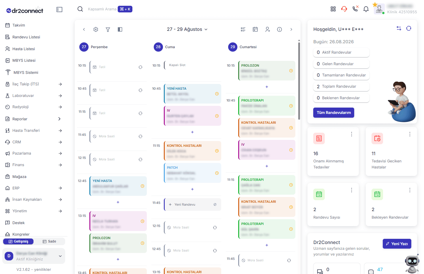Expand the Raporlar submenu
The width and height of the screenshot is (424, 274).
coord(59,119)
